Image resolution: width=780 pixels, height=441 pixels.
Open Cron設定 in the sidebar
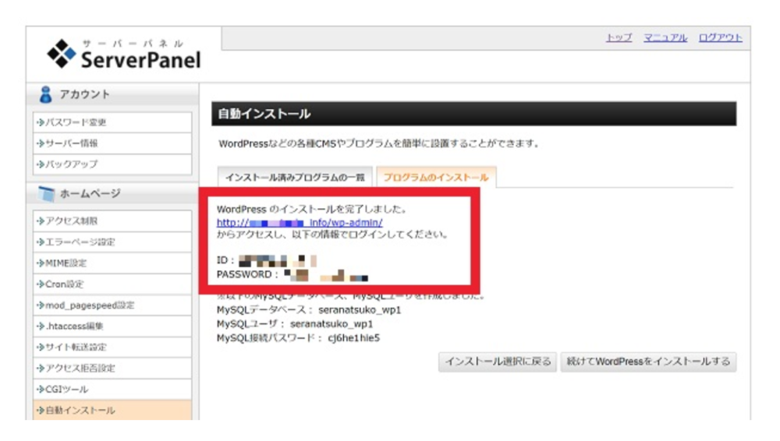[x=112, y=284]
